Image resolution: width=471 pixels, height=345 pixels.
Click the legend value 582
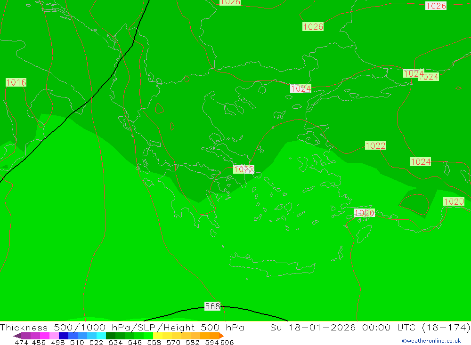[x=192, y=343]
